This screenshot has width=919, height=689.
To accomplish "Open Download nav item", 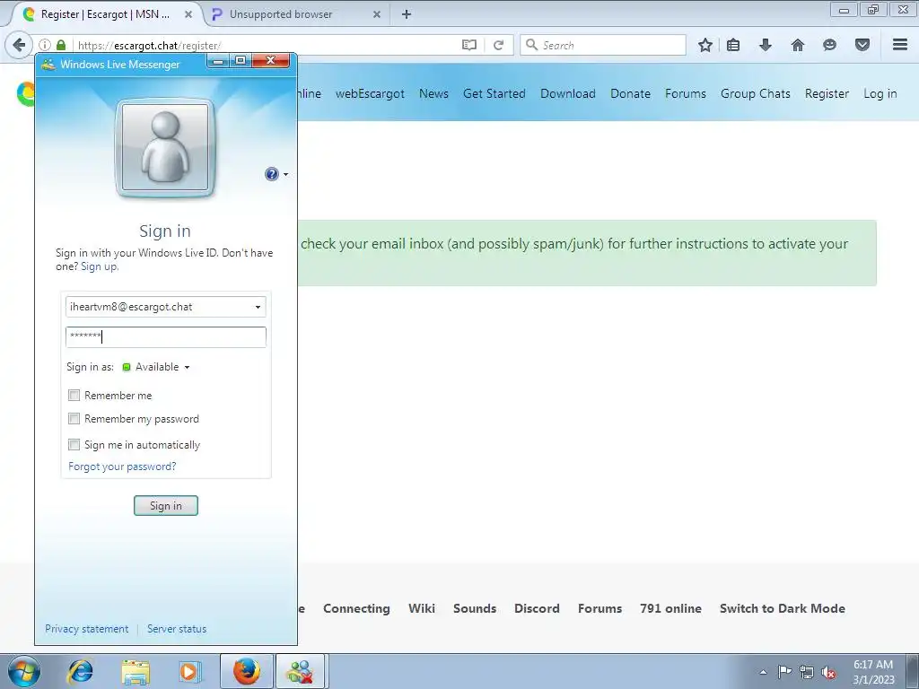I will point(568,93).
